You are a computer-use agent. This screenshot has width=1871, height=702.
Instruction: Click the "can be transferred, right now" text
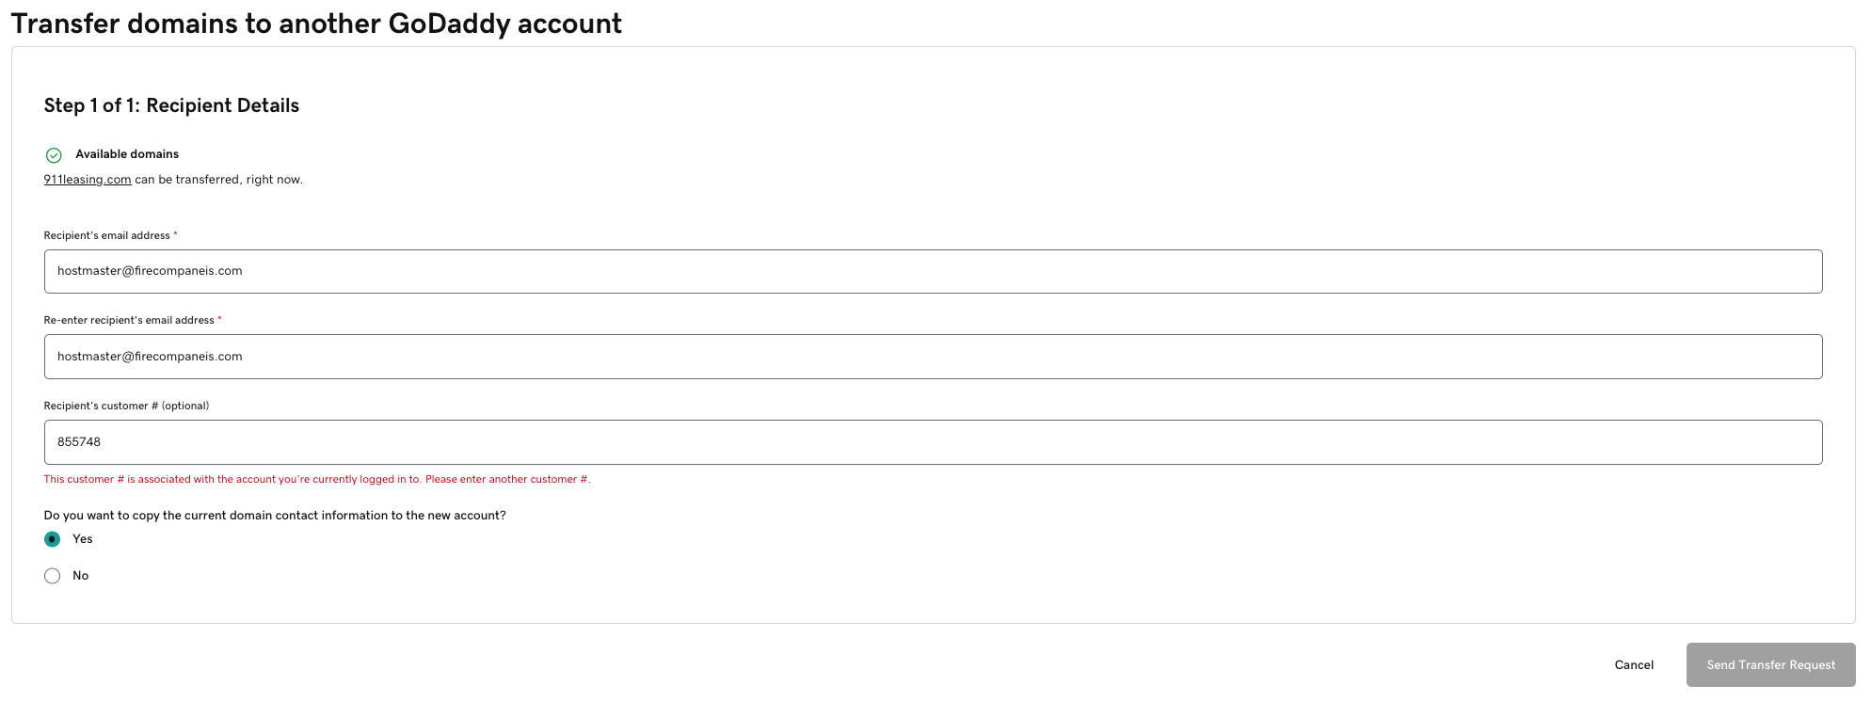(x=218, y=180)
